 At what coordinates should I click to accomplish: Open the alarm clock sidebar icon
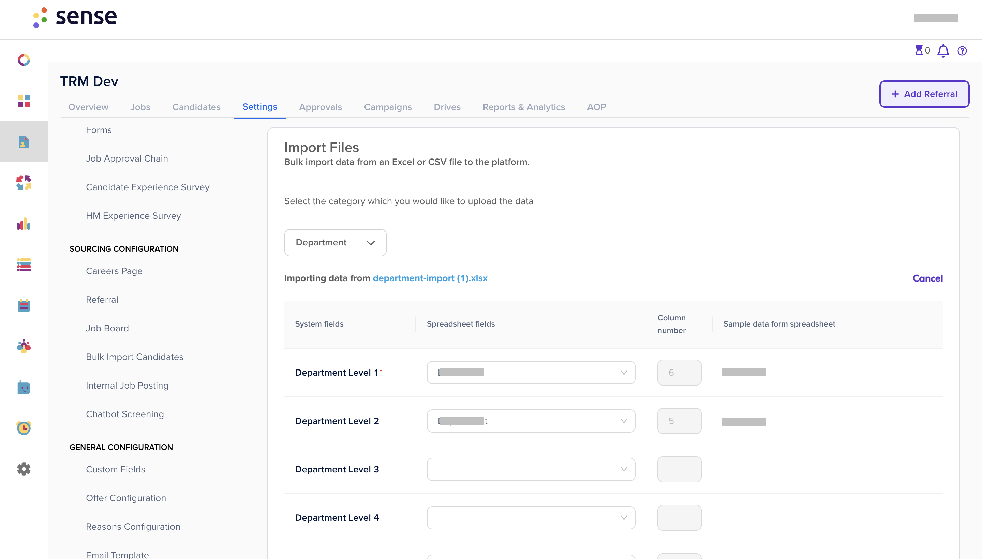24,428
